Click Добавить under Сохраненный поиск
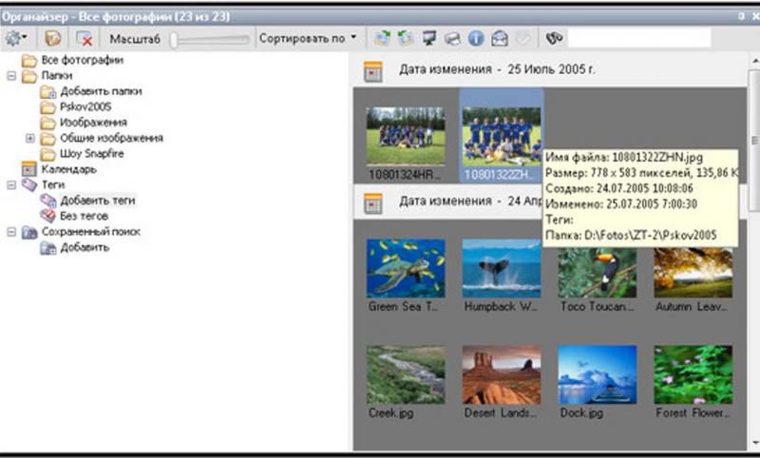Viewport: 760px width, 458px height. [85, 247]
